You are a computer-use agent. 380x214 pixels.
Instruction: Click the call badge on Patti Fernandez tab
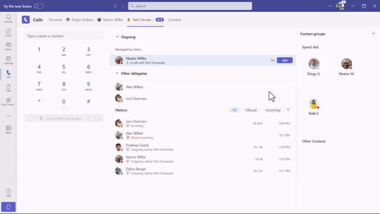pyautogui.click(x=160, y=20)
